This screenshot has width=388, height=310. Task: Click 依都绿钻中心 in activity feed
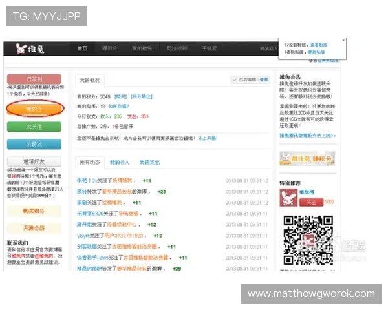point(122,225)
